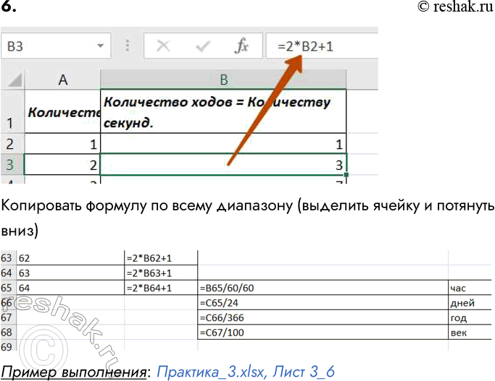The width and height of the screenshot is (495, 381).
Task: Select column A header
Action: click(62, 80)
